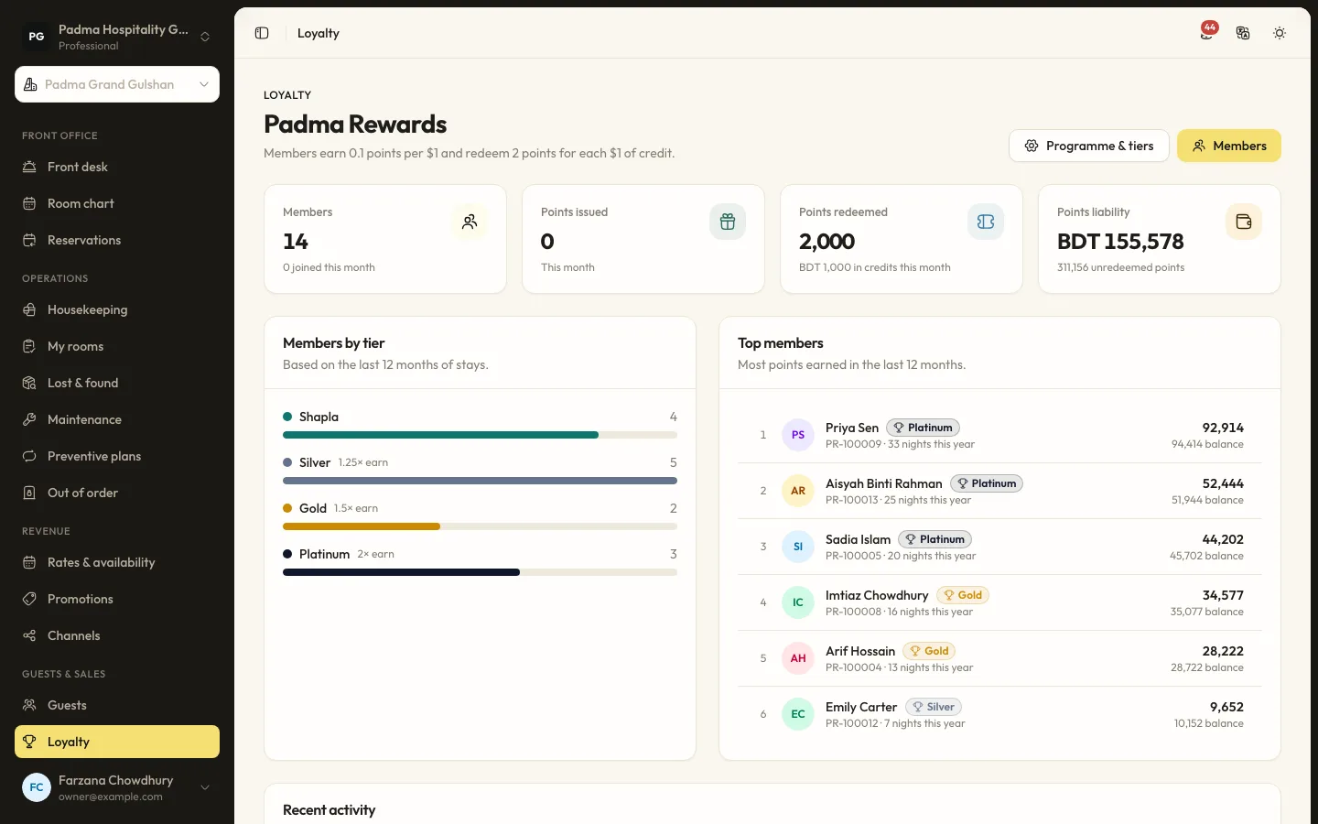Click the Loyalty trophy icon
Image resolution: width=1318 pixels, height=824 pixels.
point(29,742)
